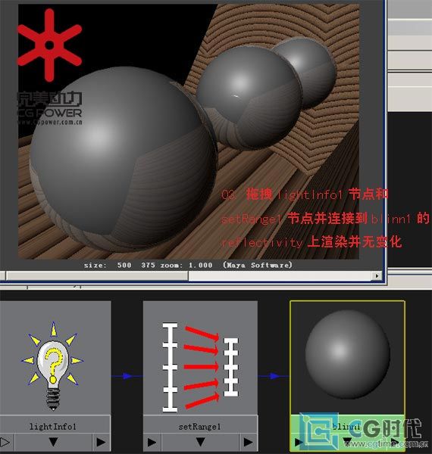432x454 pixels.
Task: Select the setRange1 node swatch icon
Action: pos(200,358)
